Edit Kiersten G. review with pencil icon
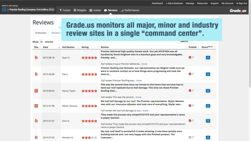 coord(193,137)
